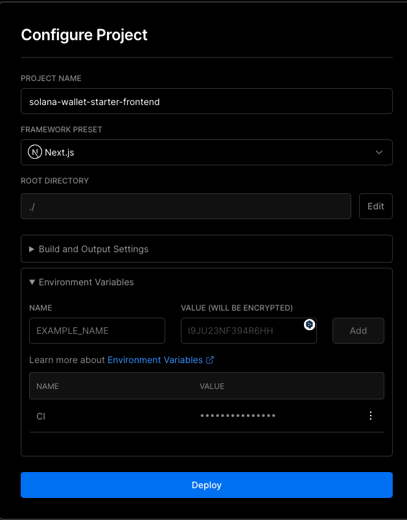Click Edit next to Root Directory
Screen dimensions: 407x520
[375, 206]
